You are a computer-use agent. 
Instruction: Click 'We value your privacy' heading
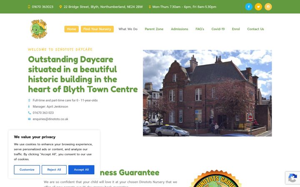35,137
